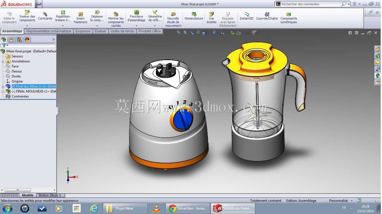Open the feature tree filter funnel
This screenshot has width=382, height=214.
[x=4, y=45]
